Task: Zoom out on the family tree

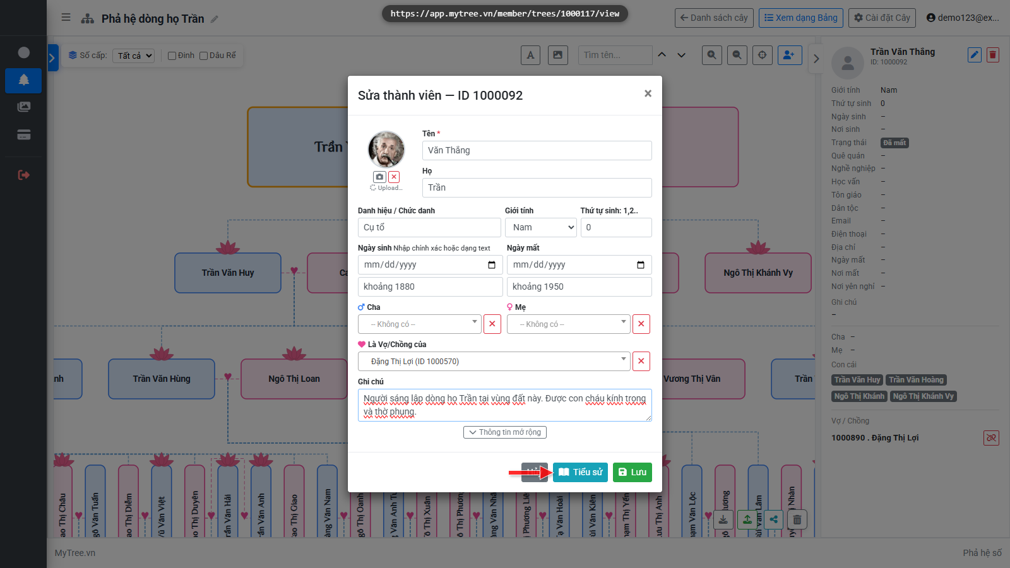Action: [737, 55]
